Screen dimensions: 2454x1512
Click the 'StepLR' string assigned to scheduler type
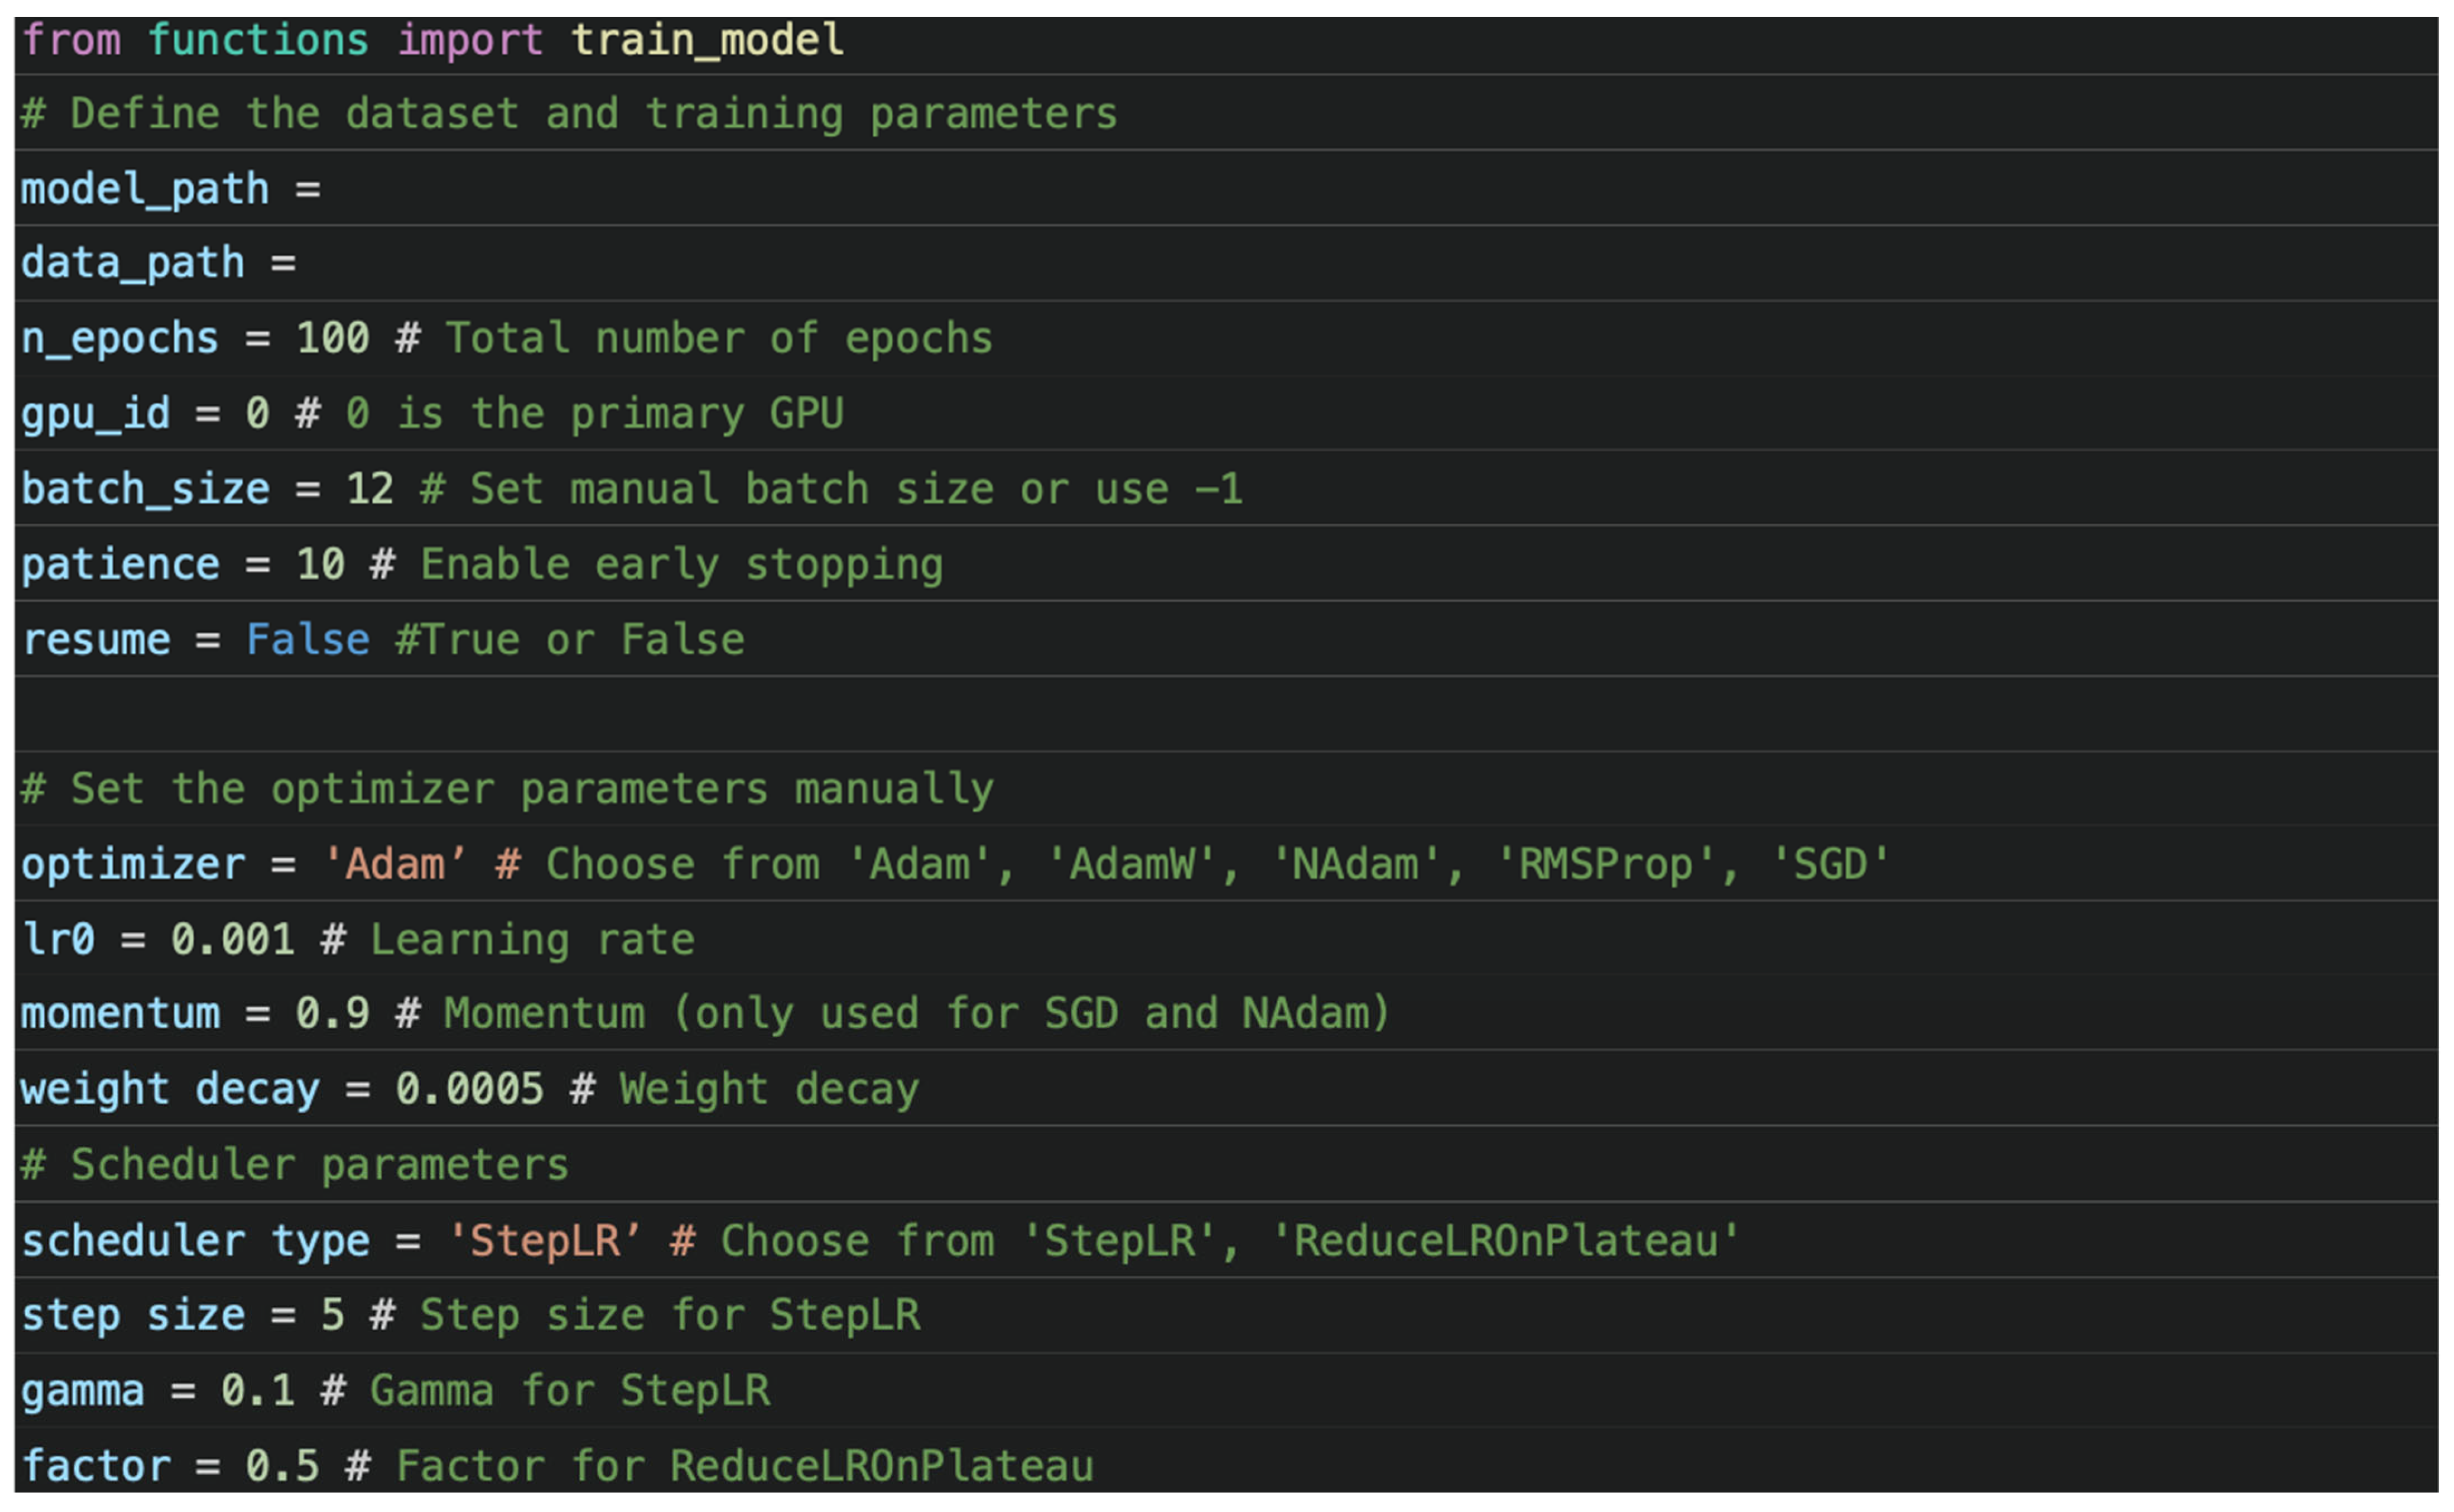544,1241
